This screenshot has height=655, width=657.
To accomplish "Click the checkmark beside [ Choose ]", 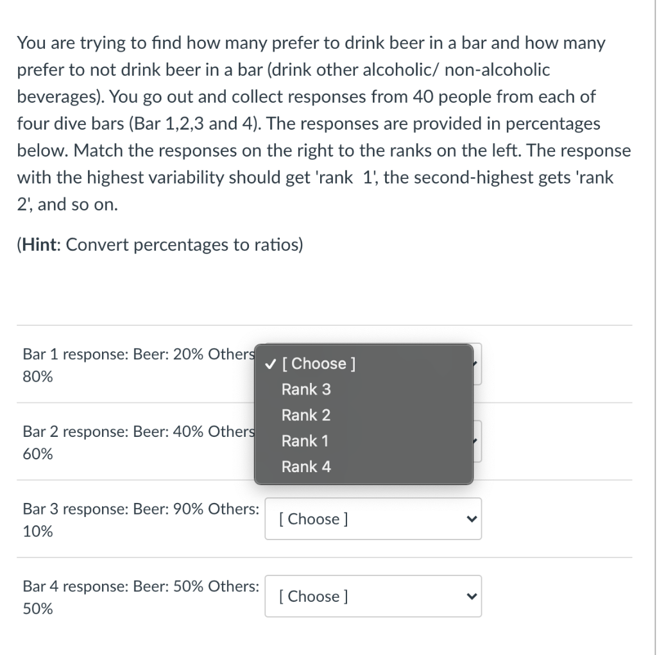I will (x=269, y=364).
